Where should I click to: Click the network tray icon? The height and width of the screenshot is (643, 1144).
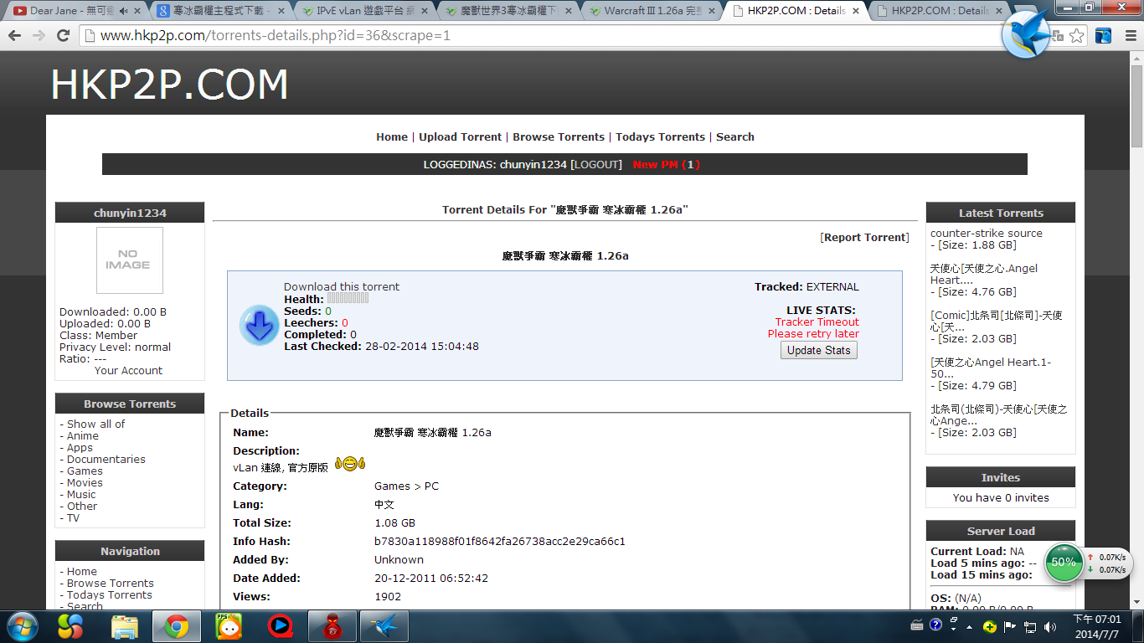click(x=1030, y=626)
